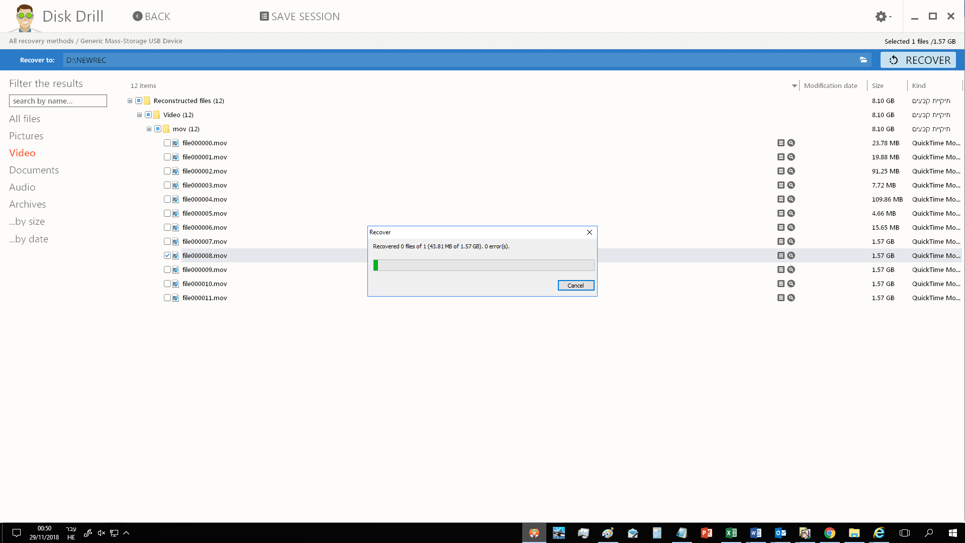
Task: Uncheck the file000008.mov checkbox
Action: click(x=167, y=255)
